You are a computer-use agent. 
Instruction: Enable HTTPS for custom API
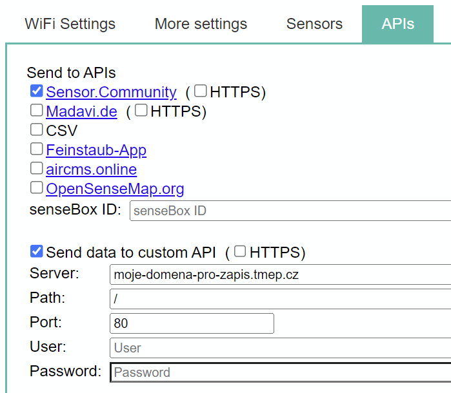click(x=240, y=251)
